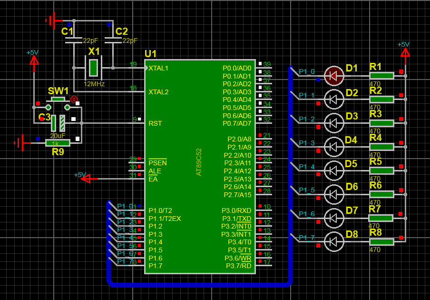Image resolution: width=430 pixels, height=300 pixels.
Task: Click the P1_0 wire label beside D1
Action: click(307, 71)
